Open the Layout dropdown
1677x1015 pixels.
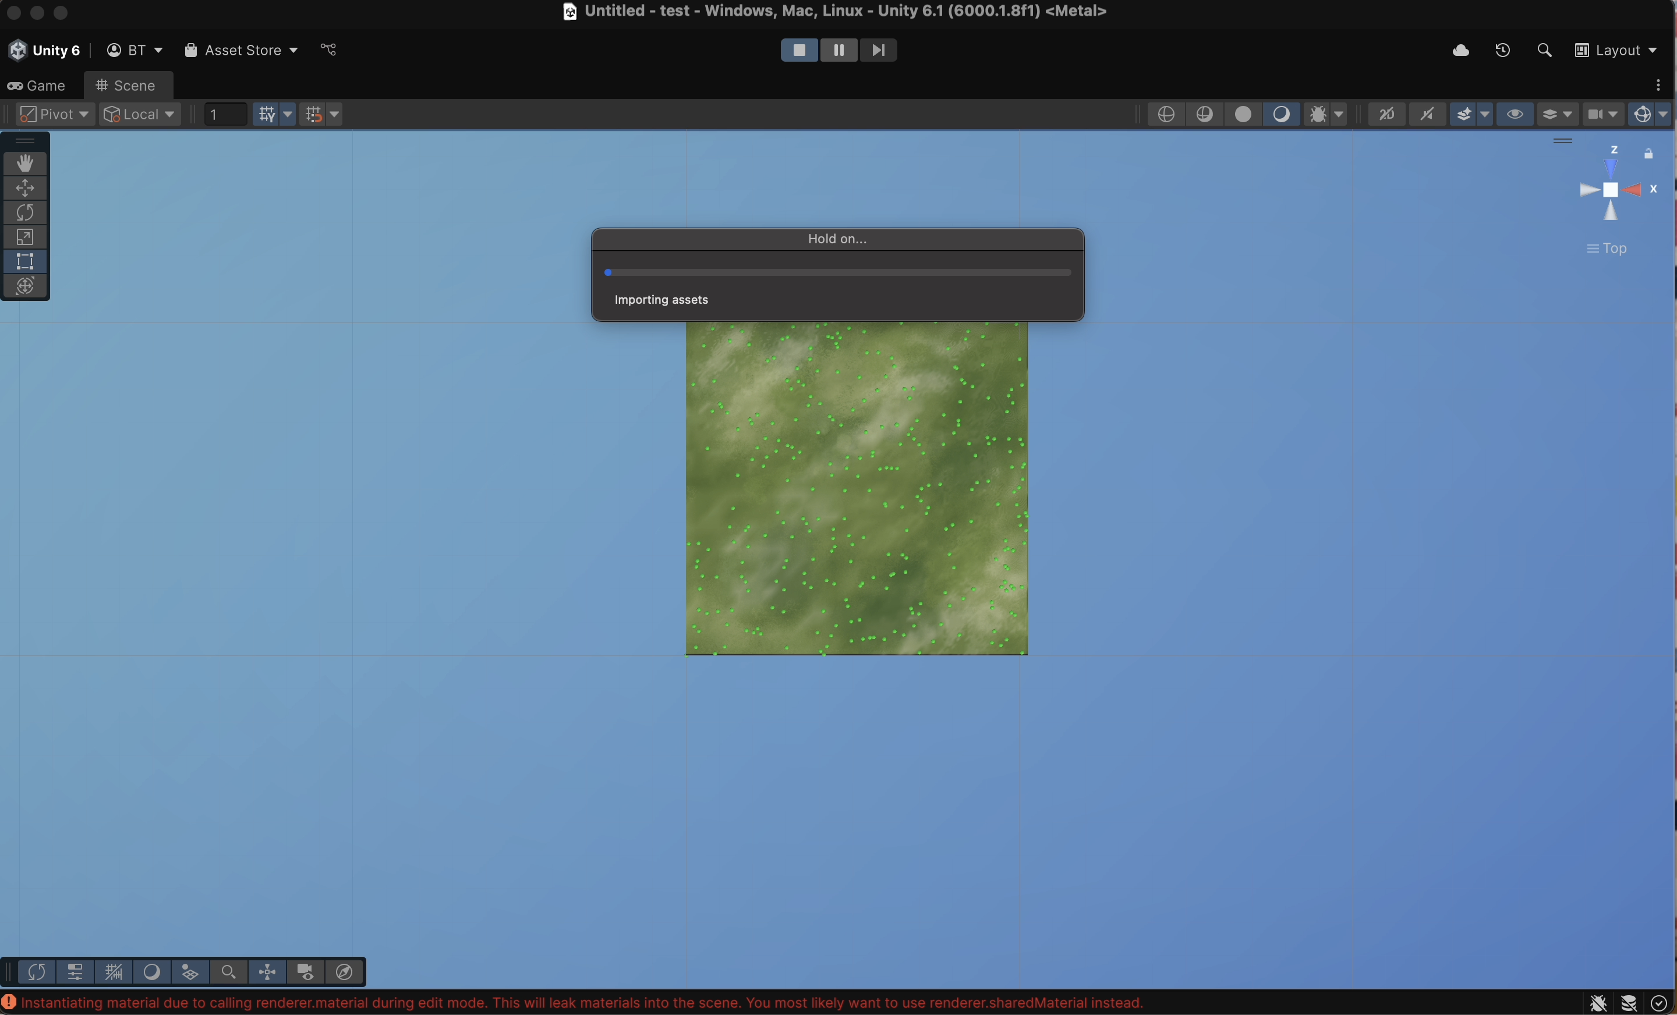click(1616, 50)
